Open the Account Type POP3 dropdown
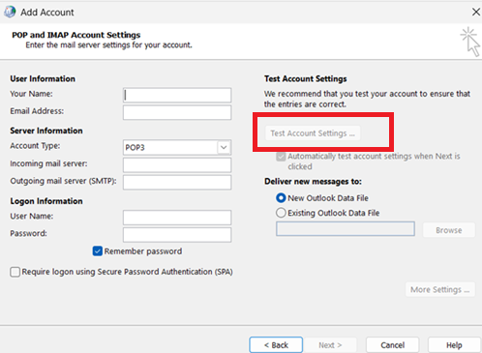The width and height of the screenshot is (482, 353). pos(177,147)
